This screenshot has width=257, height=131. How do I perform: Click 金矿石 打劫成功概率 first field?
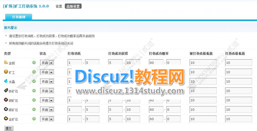156,119
